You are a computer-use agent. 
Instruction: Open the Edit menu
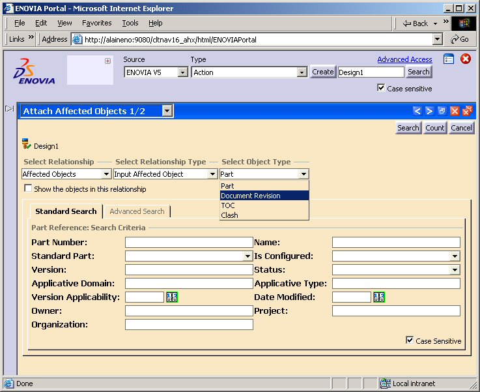click(41, 23)
